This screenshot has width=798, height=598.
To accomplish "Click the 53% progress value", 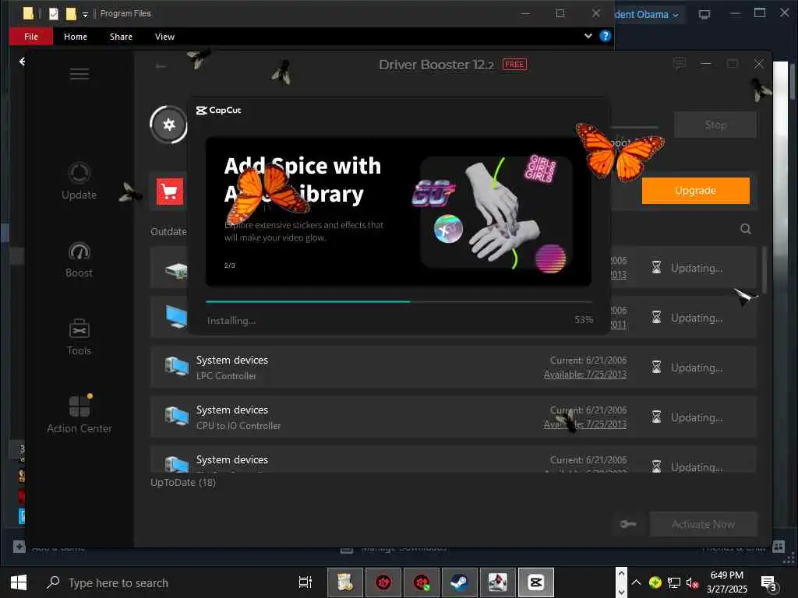I will (x=584, y=320).
